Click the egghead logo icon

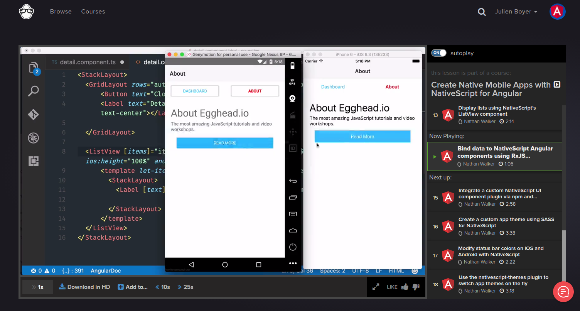click(x=26, y=12)
